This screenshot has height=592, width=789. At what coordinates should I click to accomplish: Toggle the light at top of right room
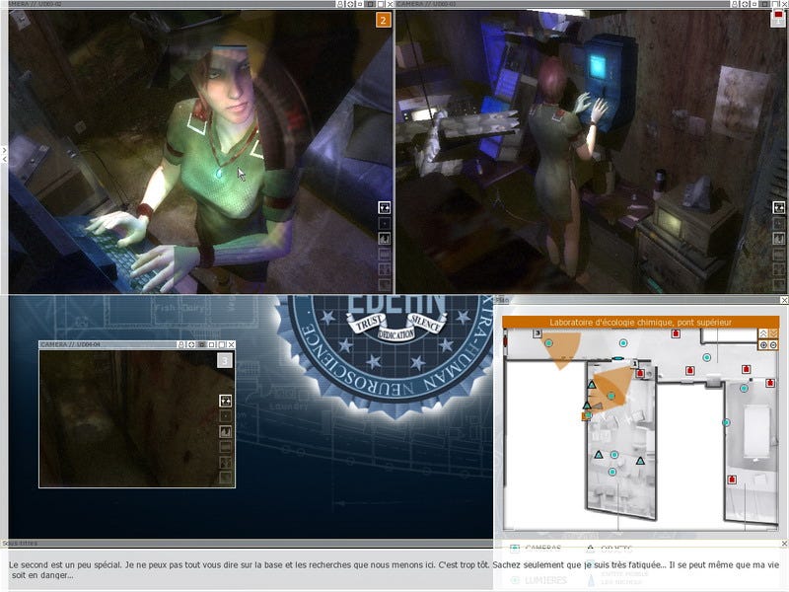[x=744, y=388]
